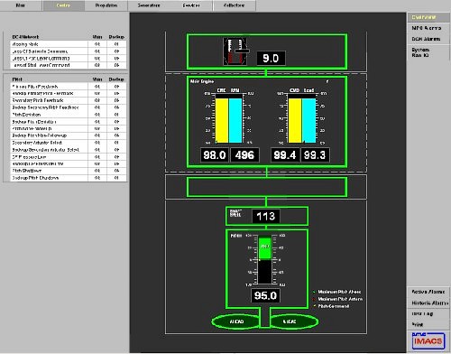This screenshot has height=354, width=451.
Task: Click the 95.0 pitch value field
Action: [x=265, y=295]
